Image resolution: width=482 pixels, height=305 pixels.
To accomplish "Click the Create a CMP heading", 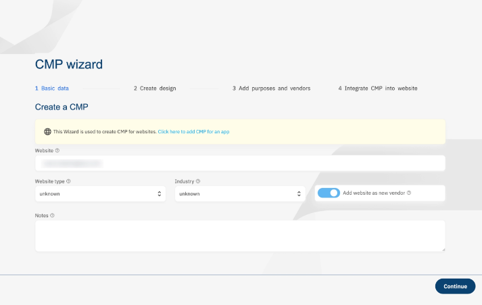I will click(x=62, y=107).
